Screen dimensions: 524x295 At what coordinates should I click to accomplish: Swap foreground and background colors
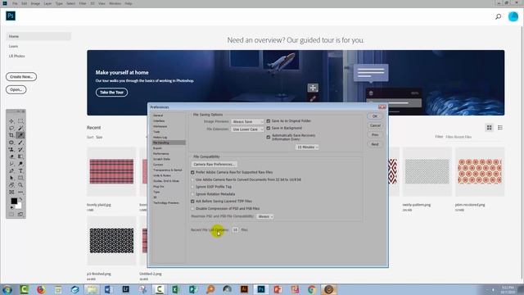click(20, 199)
